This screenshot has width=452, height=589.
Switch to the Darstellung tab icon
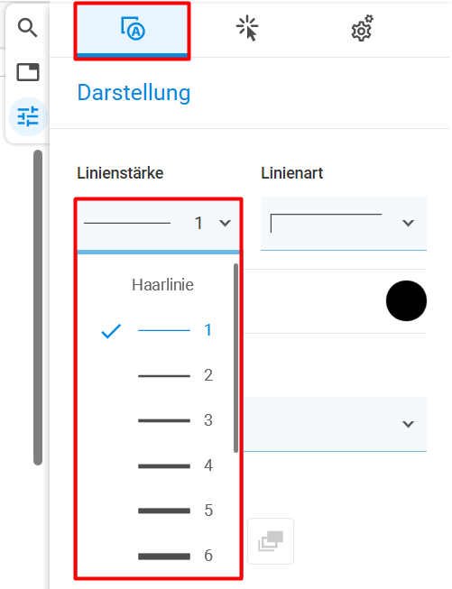coord(133,29)
